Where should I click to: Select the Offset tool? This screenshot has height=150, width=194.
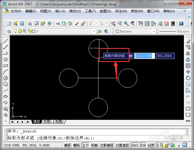188,60
